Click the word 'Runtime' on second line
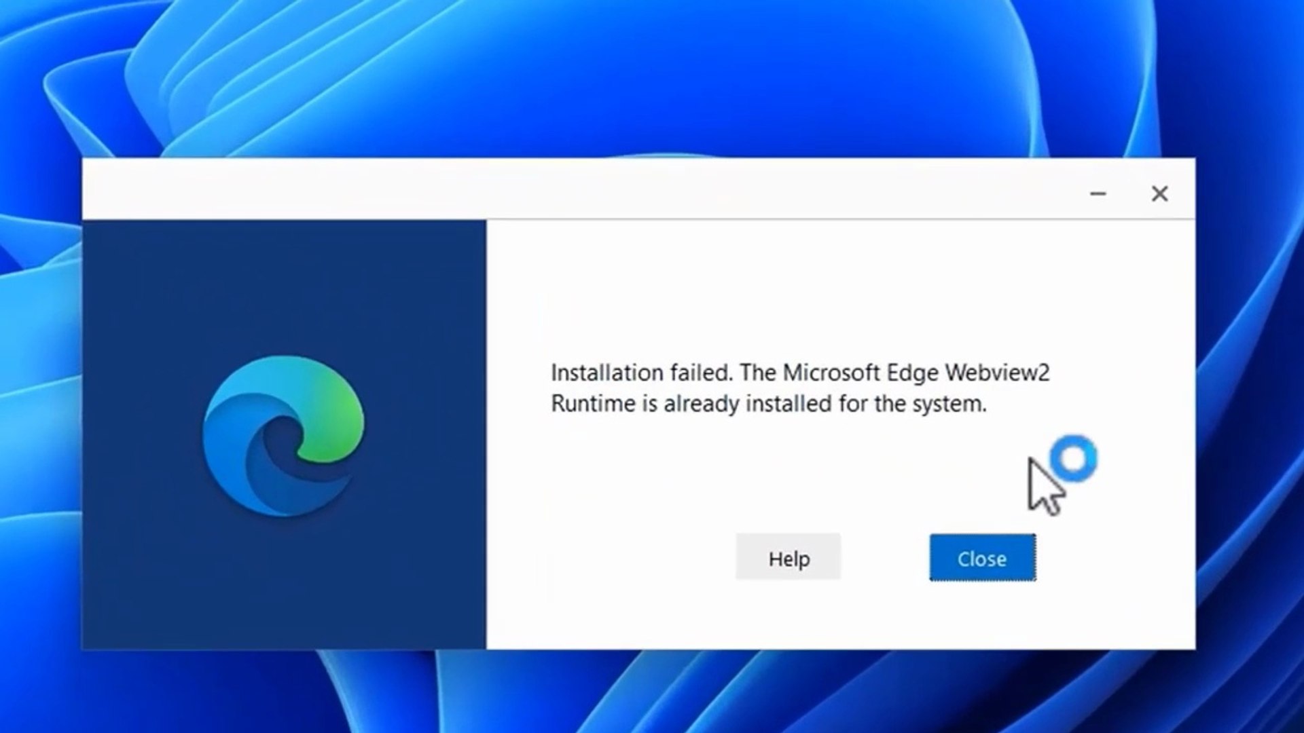This screenshot has height=733, width=1304. pyautogui.click(x=592, y=404)
